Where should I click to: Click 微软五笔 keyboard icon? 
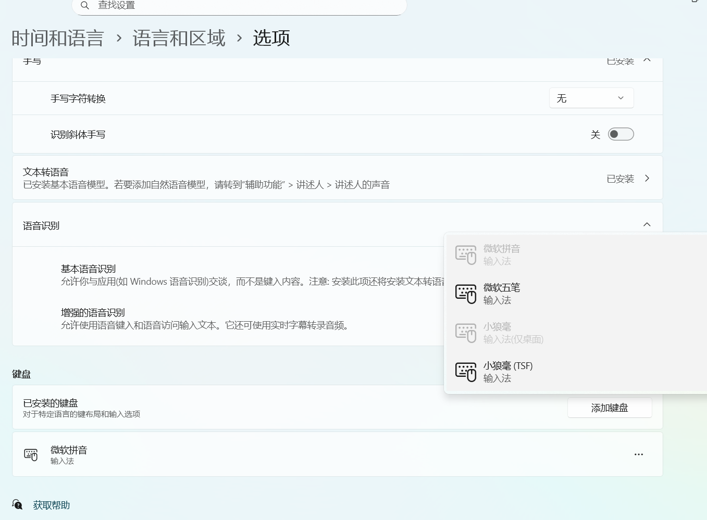point(466,294)
